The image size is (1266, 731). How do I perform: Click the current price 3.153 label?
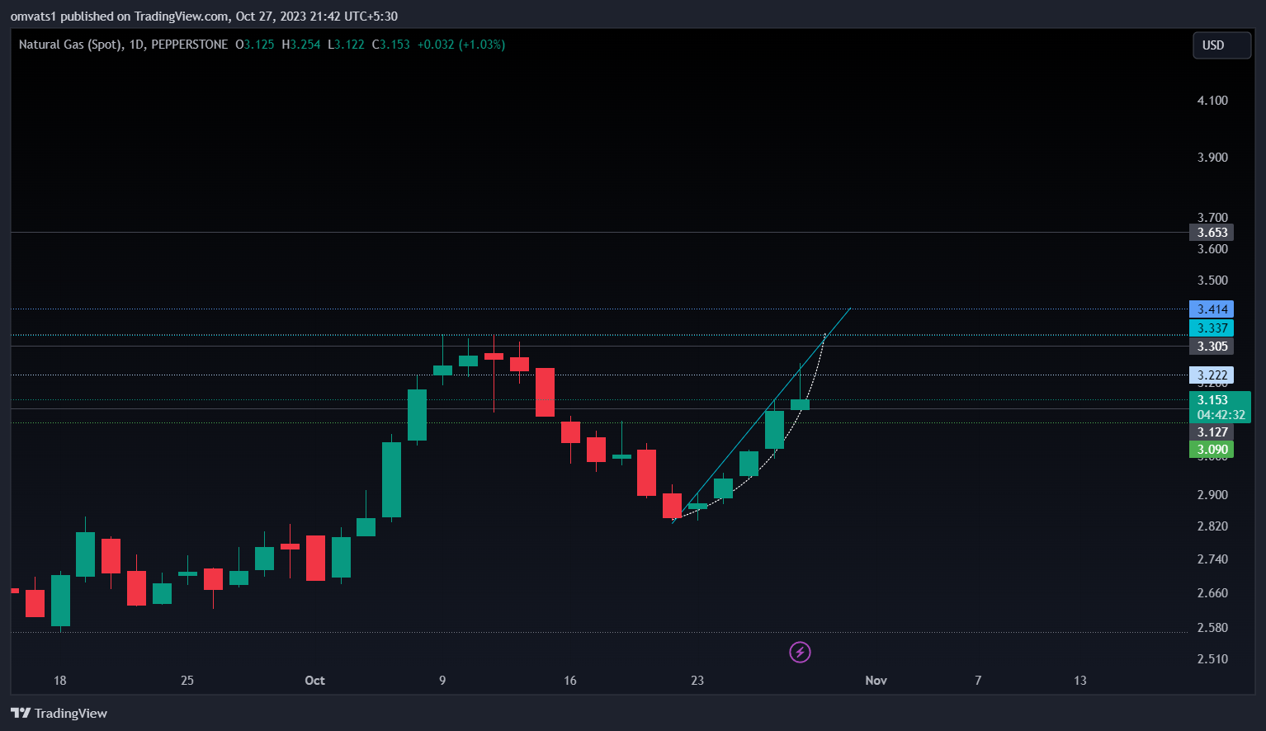pos(1213,400)
